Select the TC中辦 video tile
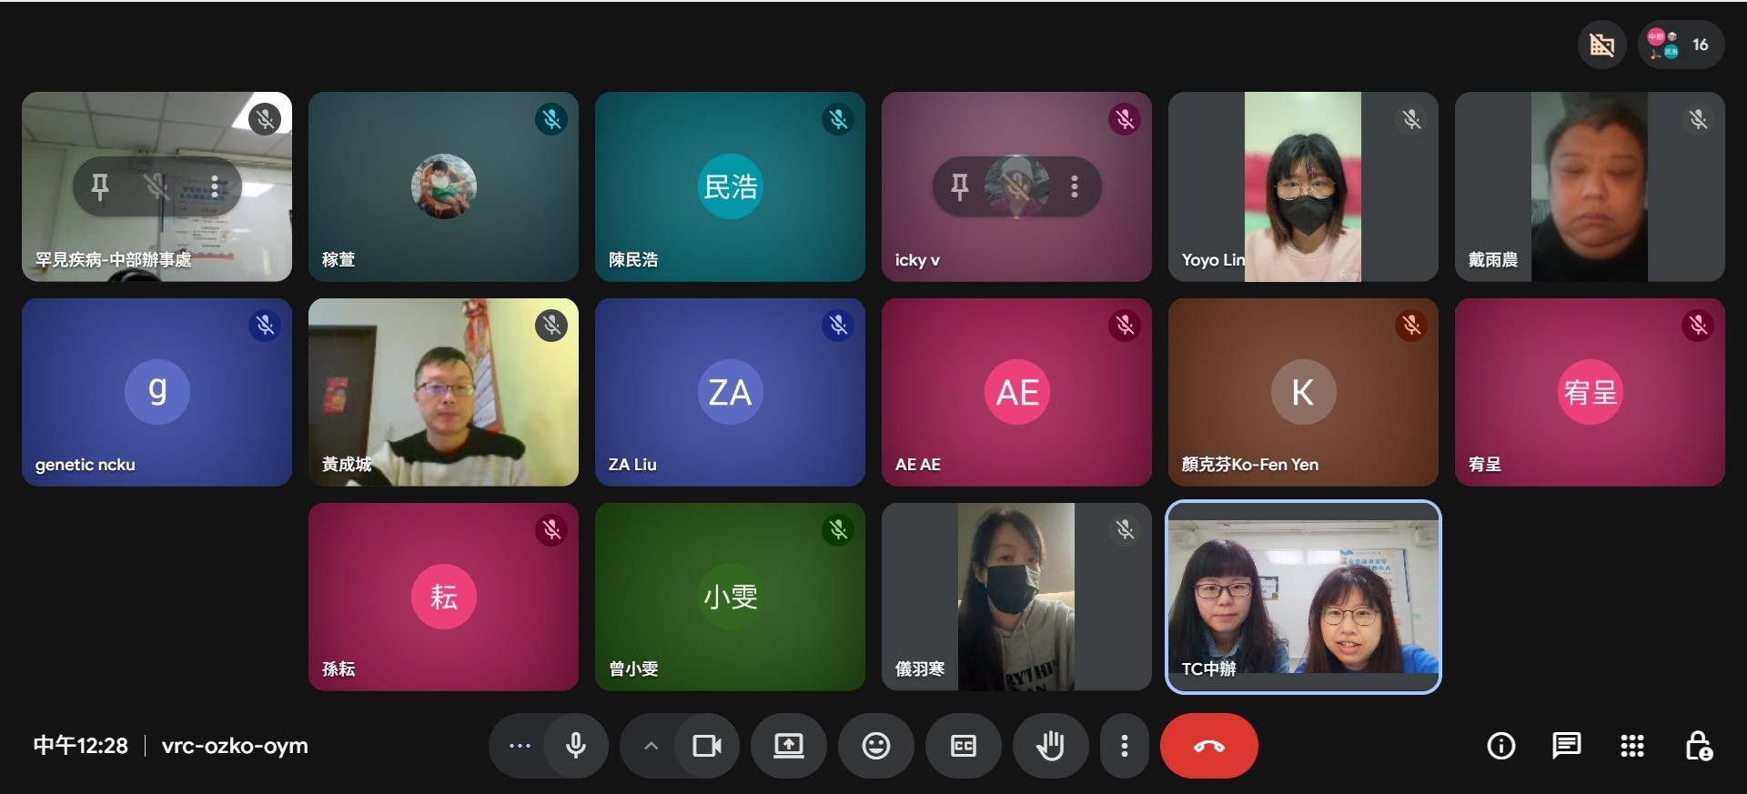Image resolution: width=1747 pixels, height=794 pixels. [1303, 597]
